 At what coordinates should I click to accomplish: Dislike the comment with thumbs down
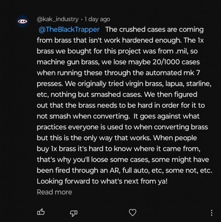coord(74,212)
